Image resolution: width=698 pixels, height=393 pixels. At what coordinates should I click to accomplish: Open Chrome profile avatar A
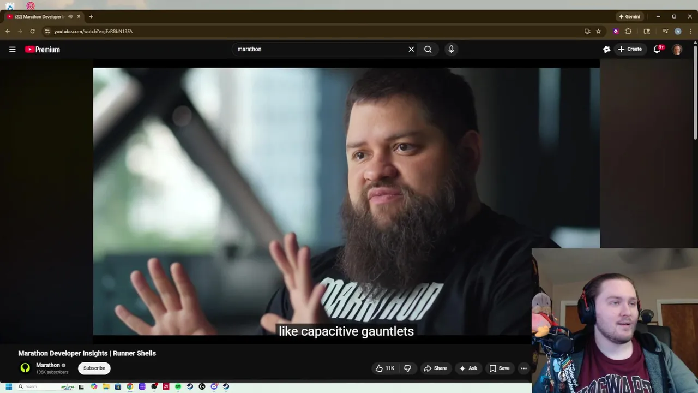tap(678, 31)
